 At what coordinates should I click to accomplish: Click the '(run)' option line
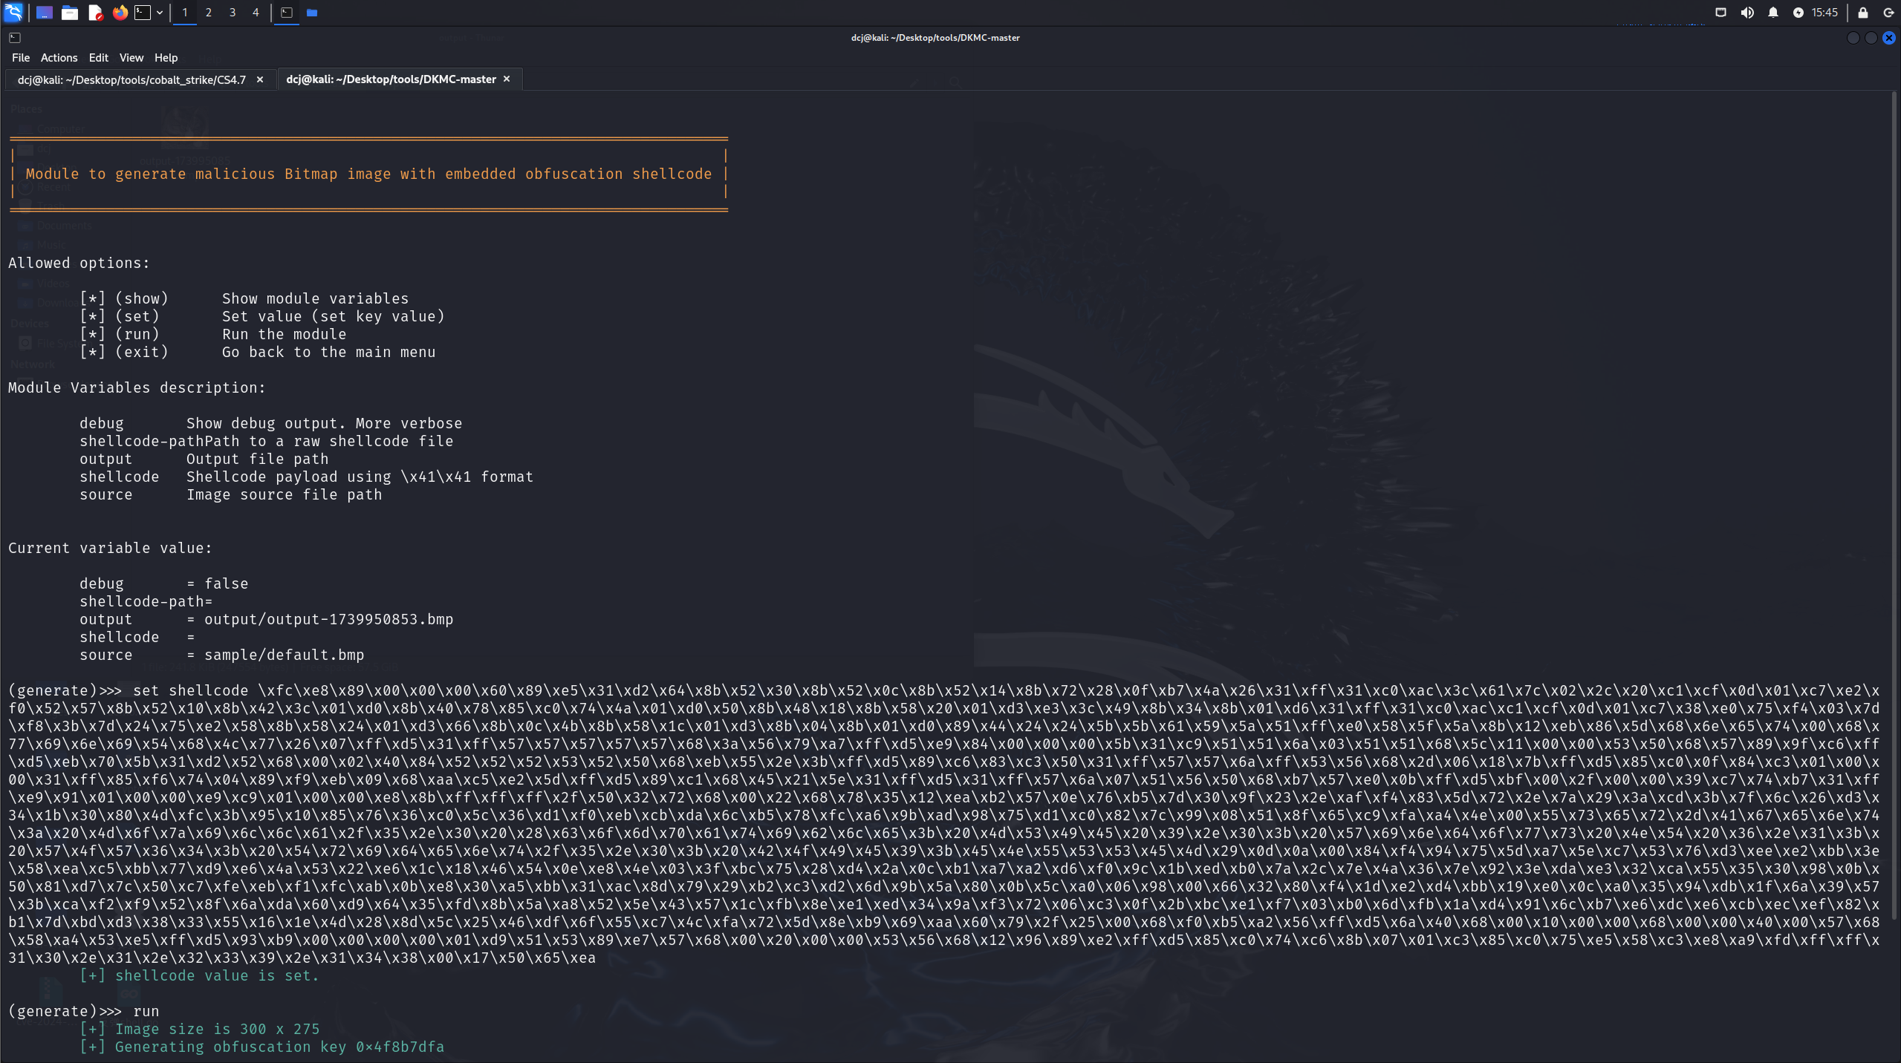coord(213,335)
